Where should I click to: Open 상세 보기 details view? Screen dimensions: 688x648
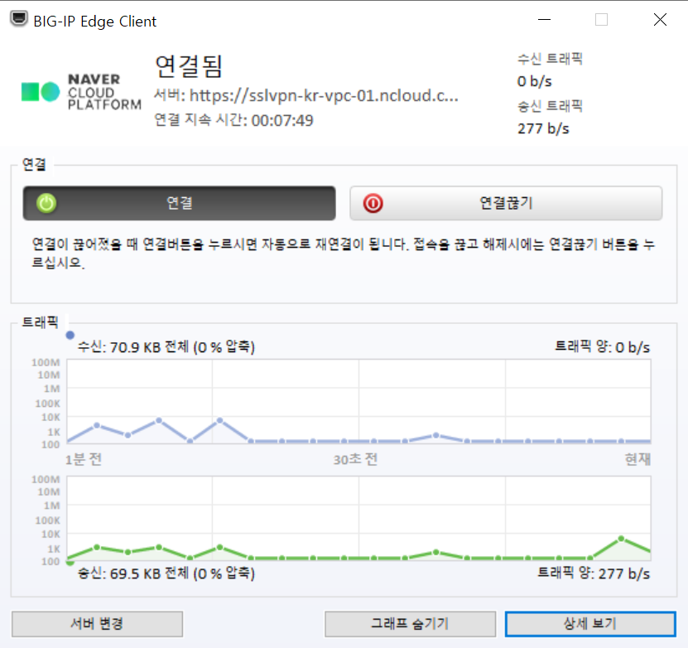pos(590,624)
